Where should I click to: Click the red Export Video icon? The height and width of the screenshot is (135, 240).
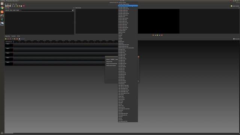[x=24, y=6]
